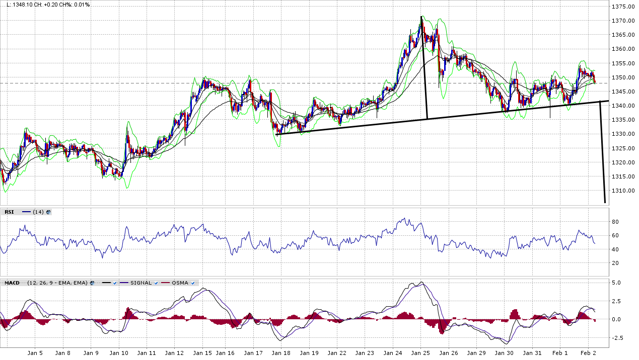Click the MACD indicator label
The image size is (639, 360).
coord(12,283)
